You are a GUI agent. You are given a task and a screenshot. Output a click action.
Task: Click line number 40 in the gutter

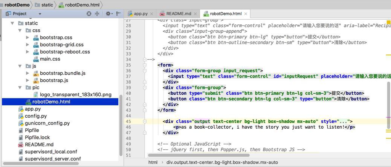(x=128, y=93)
